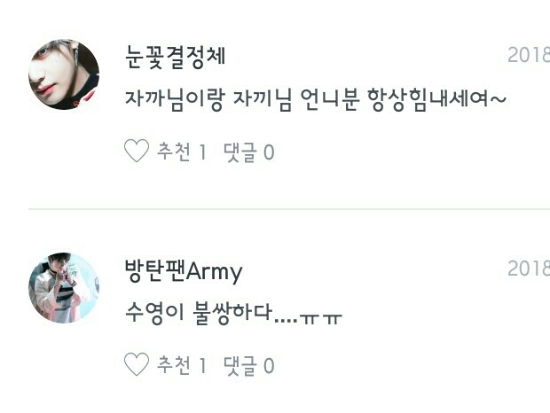The width and height of the screenshot is (550, 413).
Task: Tap the heart icon under 방탄팬Army's comment
Action: coord(137,364)
